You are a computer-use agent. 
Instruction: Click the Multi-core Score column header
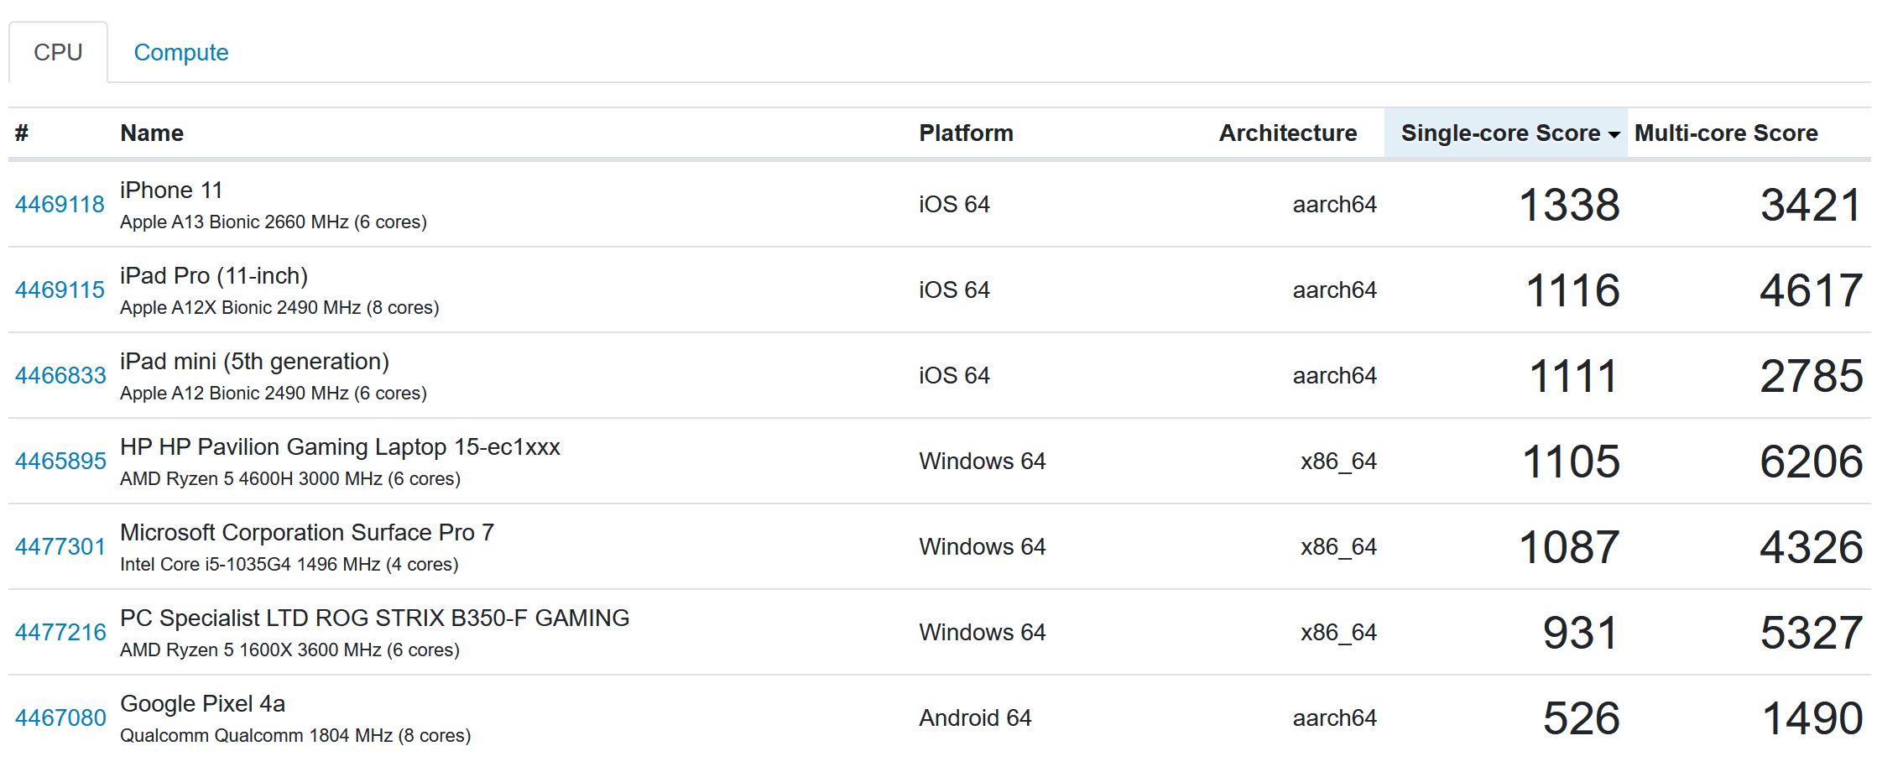1726,133
